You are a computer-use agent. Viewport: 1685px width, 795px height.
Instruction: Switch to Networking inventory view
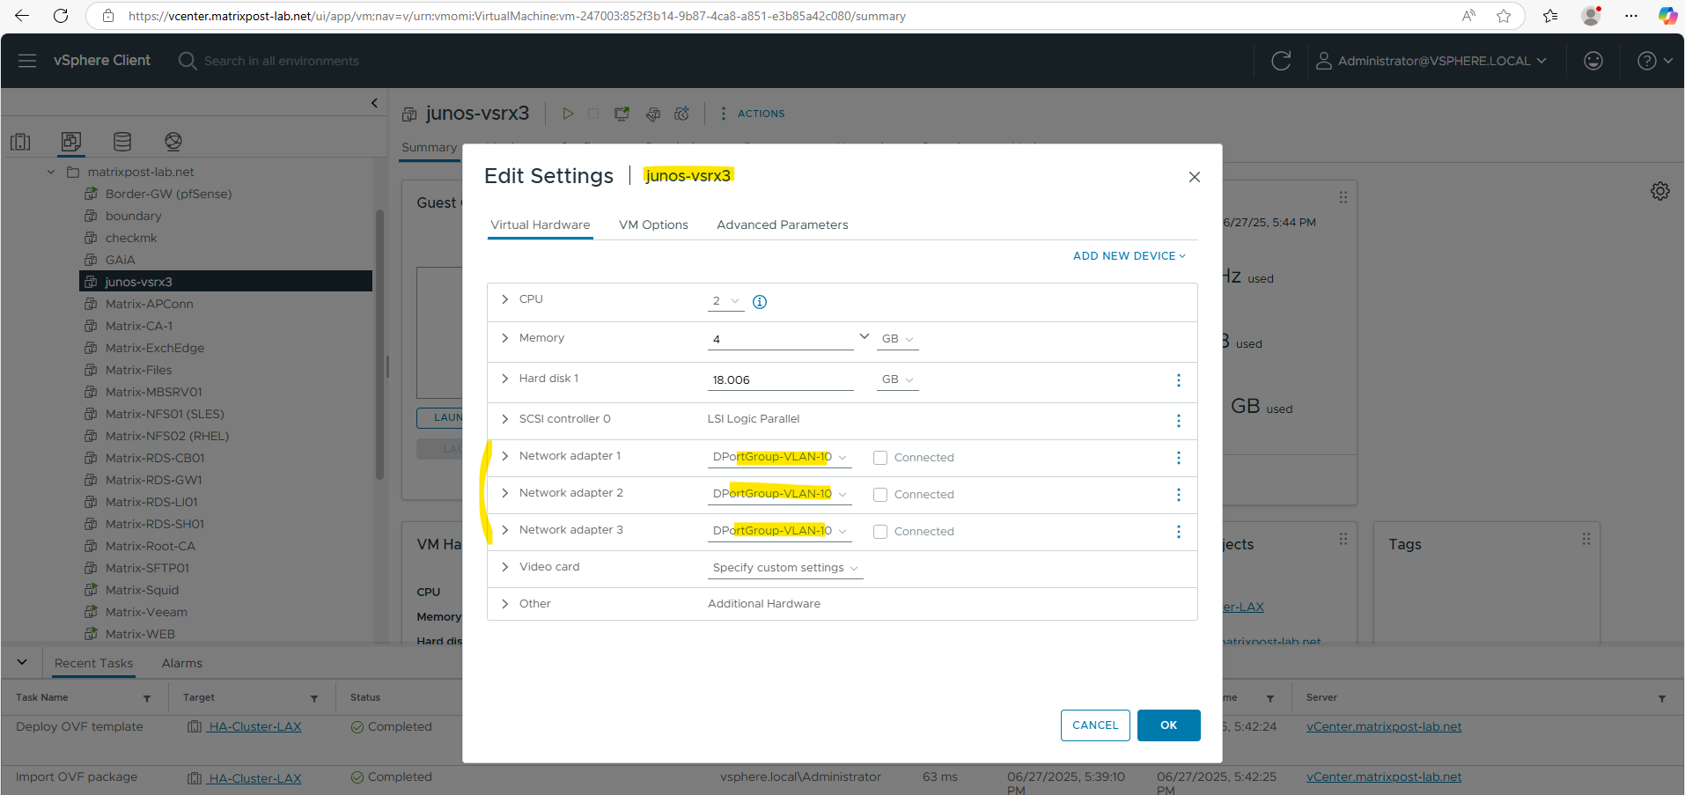[173, 142]
